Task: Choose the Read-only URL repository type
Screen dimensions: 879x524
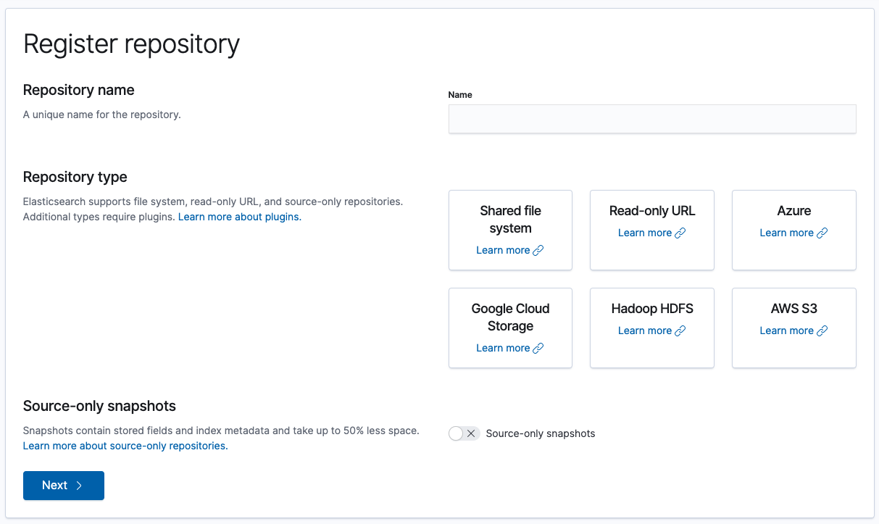Action: (x=652, y=211)
